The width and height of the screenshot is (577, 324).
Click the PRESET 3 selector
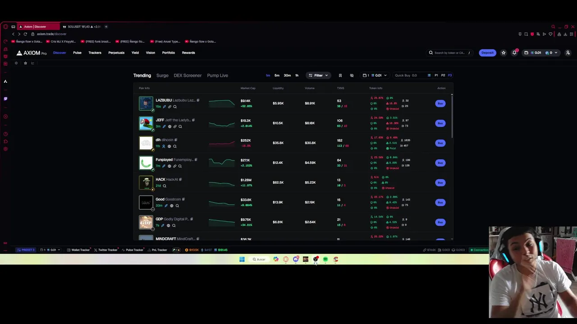(26, 250)
